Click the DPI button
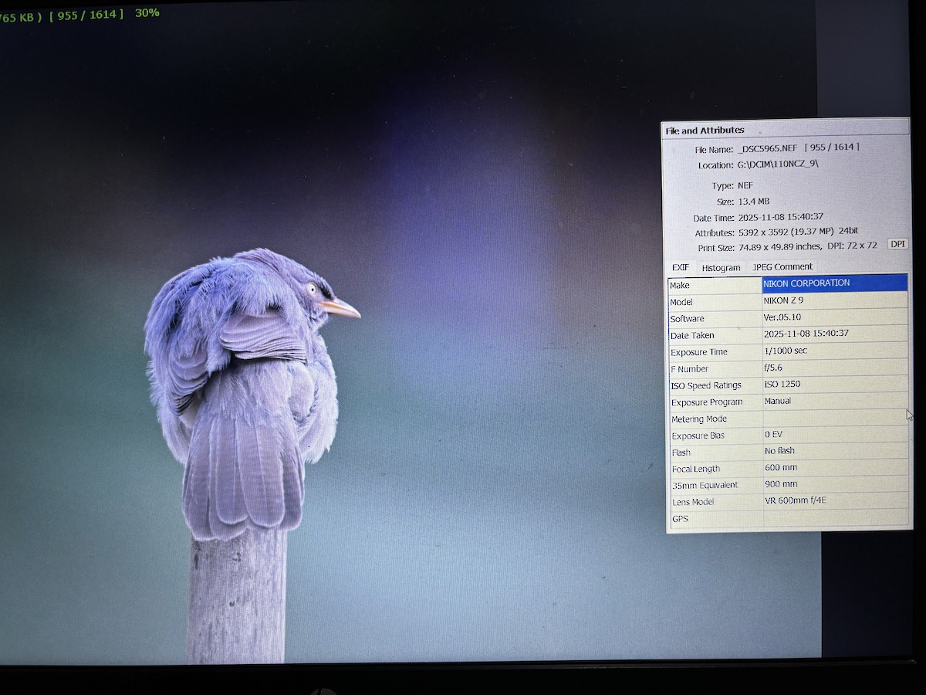Image resolution: width=926 pixels, height=695 pixels. (897, 244)
